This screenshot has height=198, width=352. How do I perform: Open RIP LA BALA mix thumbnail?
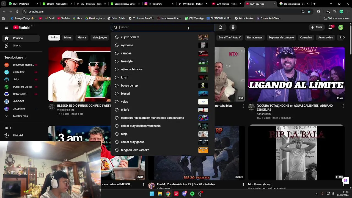pos(296,153)
